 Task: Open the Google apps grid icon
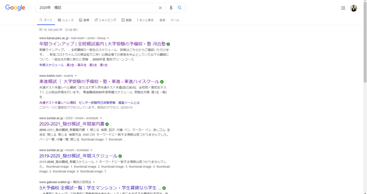343,8
